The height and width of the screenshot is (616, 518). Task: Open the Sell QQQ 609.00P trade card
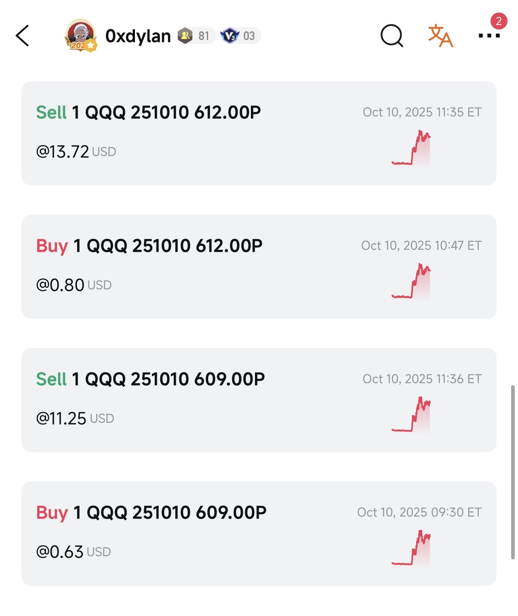(x=259, y=400)
